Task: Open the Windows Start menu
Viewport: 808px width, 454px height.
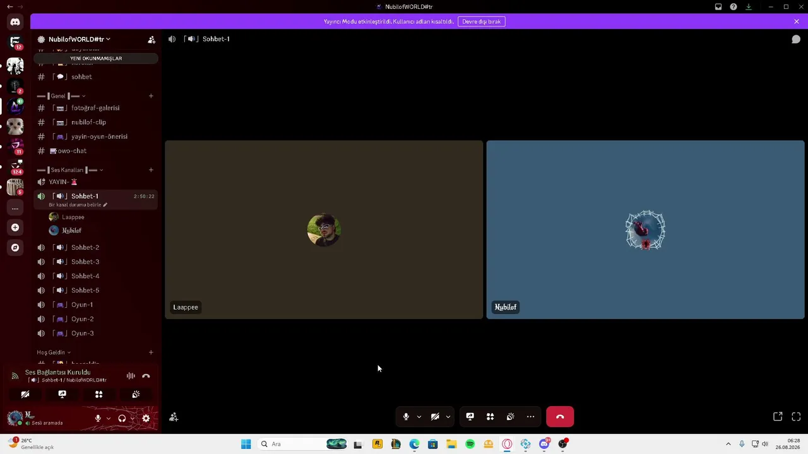Action: [246, 444]
